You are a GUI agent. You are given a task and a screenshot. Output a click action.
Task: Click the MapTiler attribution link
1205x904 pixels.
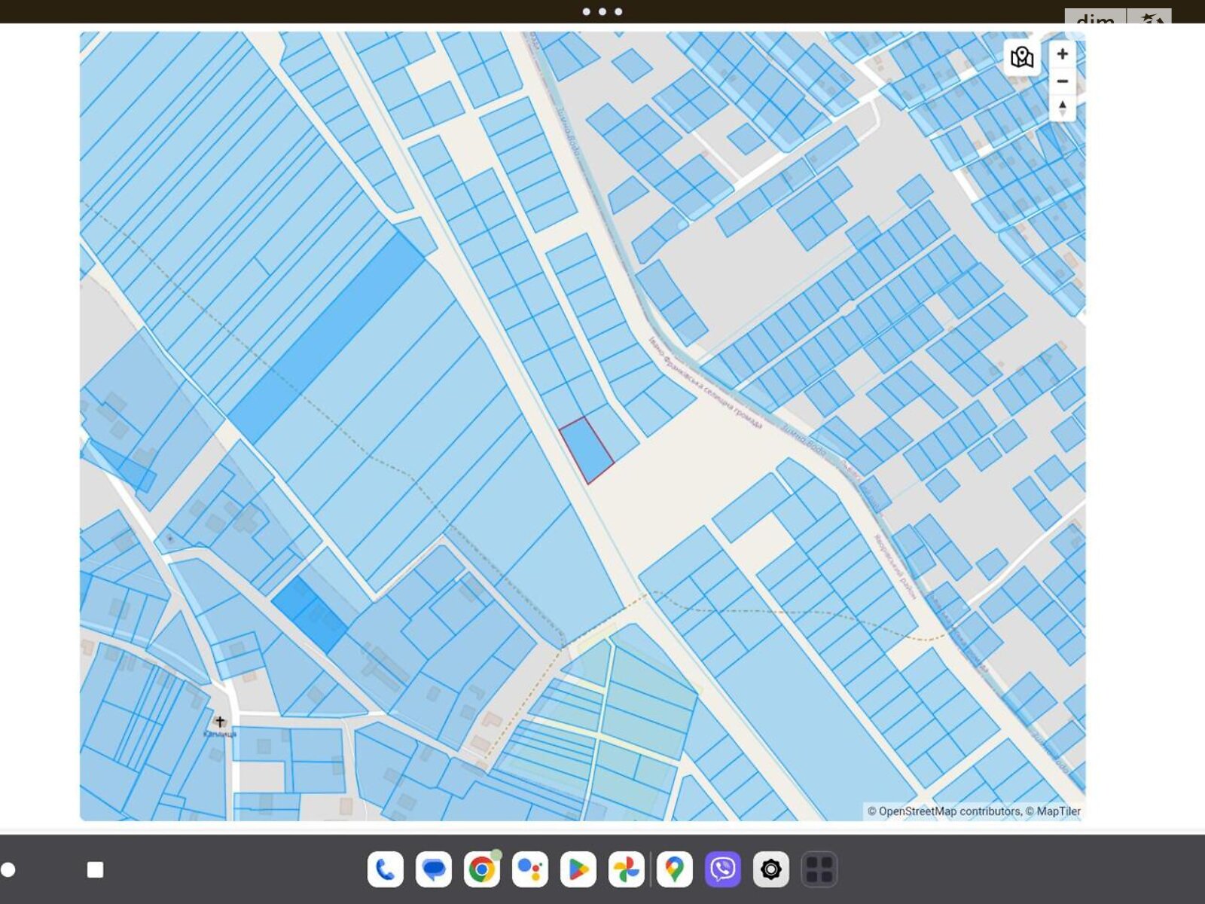1058,811
